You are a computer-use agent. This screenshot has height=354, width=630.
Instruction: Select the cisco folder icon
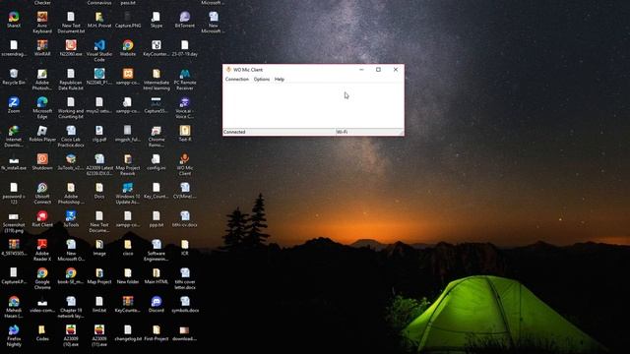pyautogui.click(x=128, y=248)
